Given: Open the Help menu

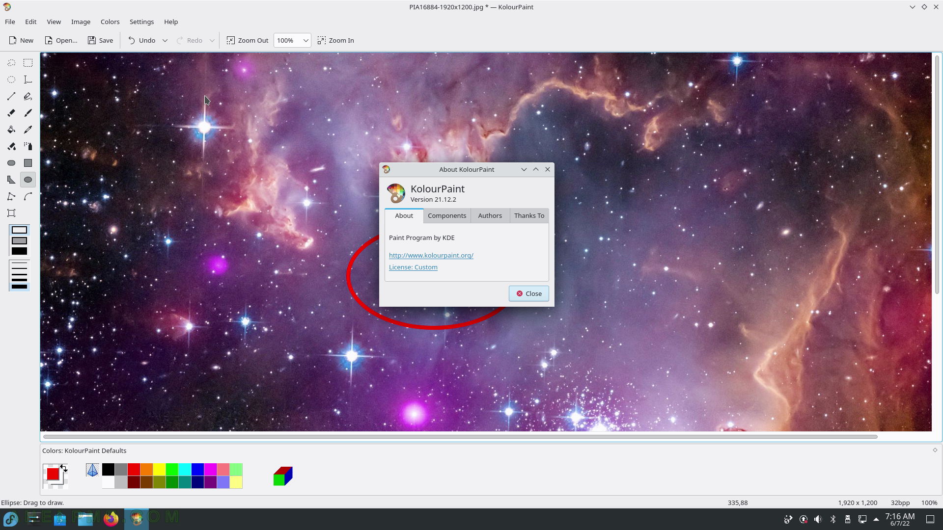Looking at the screenshot, I should (171, 22).
